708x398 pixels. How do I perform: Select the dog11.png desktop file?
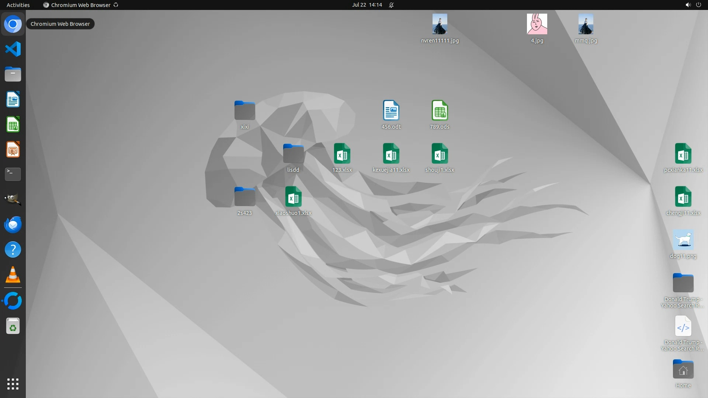683,240
